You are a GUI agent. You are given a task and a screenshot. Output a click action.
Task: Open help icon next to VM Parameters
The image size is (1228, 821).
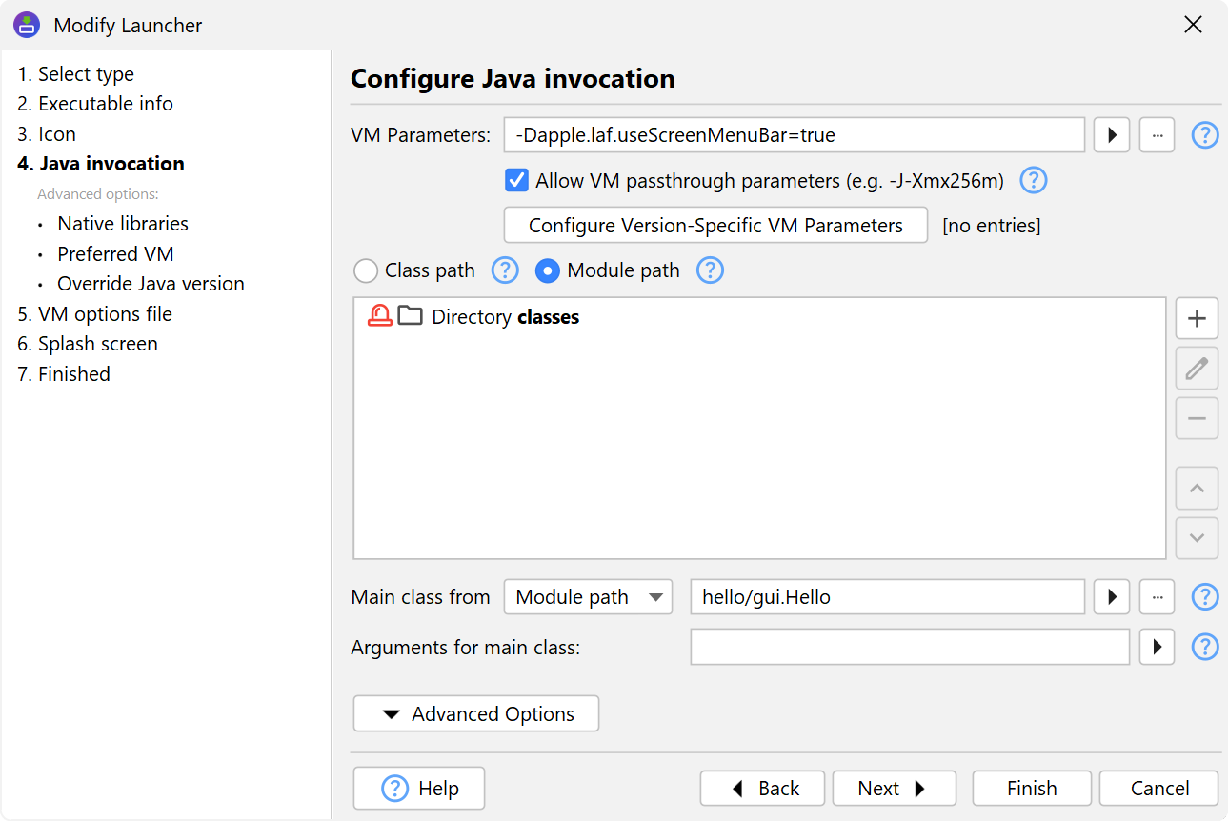point(1205,135)
